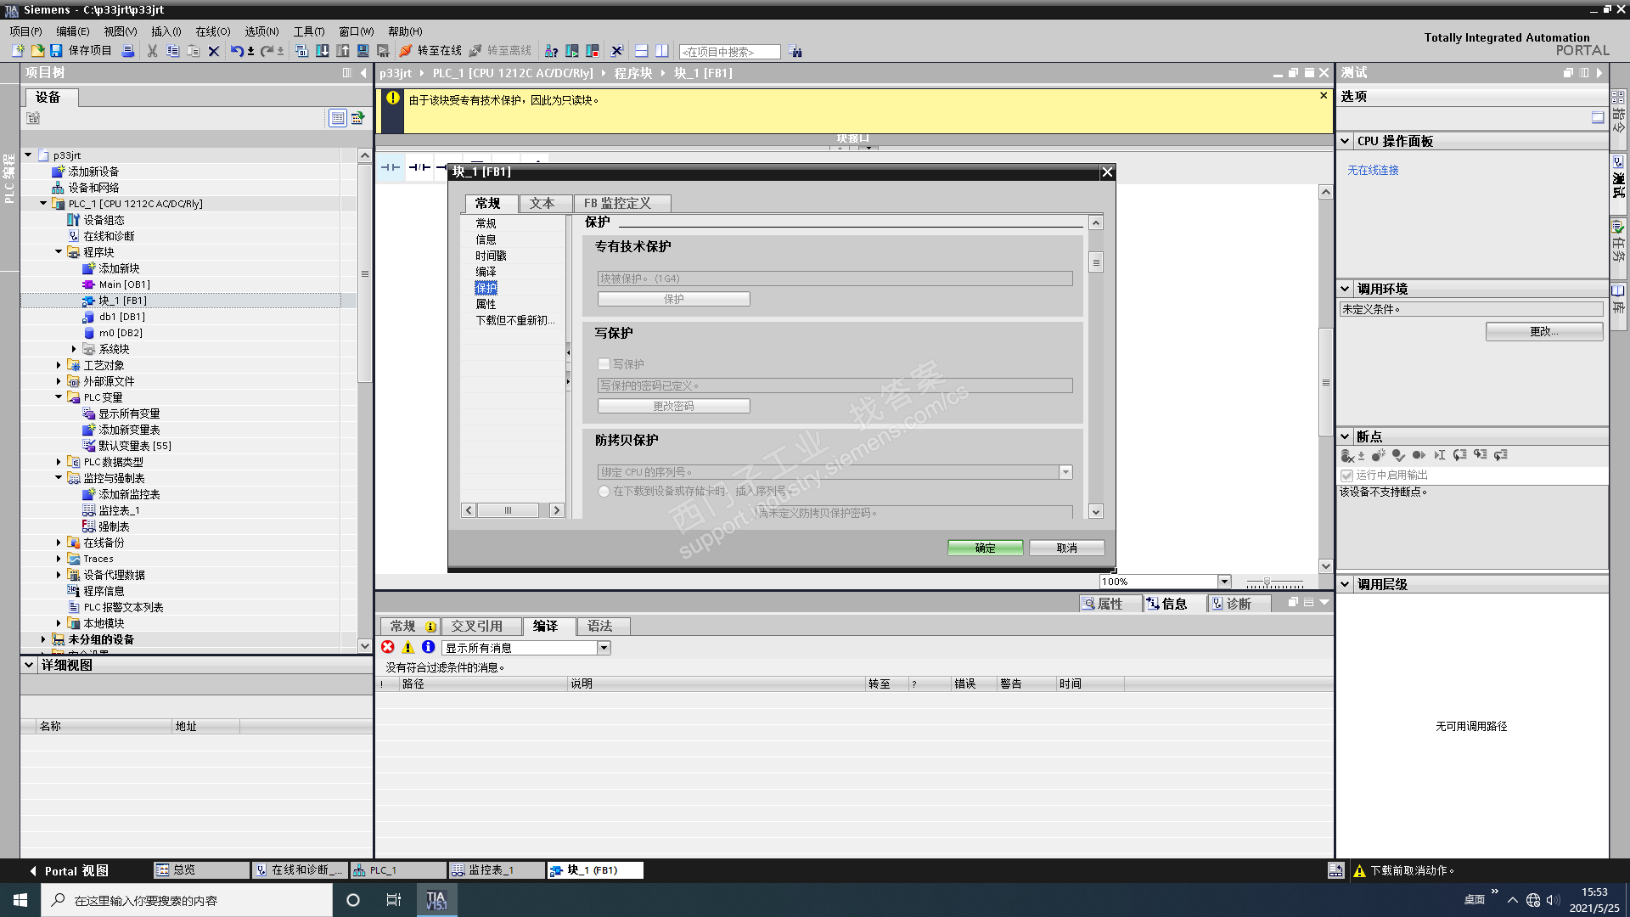Click the error filter icon in compile tab

click(x=388, y=647)
